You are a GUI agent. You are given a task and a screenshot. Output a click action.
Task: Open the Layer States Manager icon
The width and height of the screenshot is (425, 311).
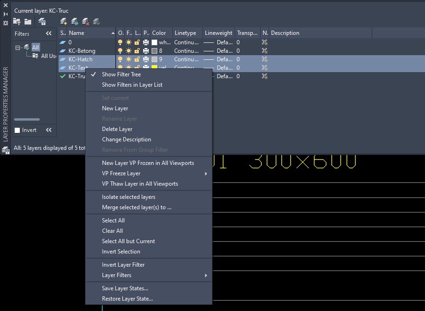pyautogui.click(x=42, y=22)
